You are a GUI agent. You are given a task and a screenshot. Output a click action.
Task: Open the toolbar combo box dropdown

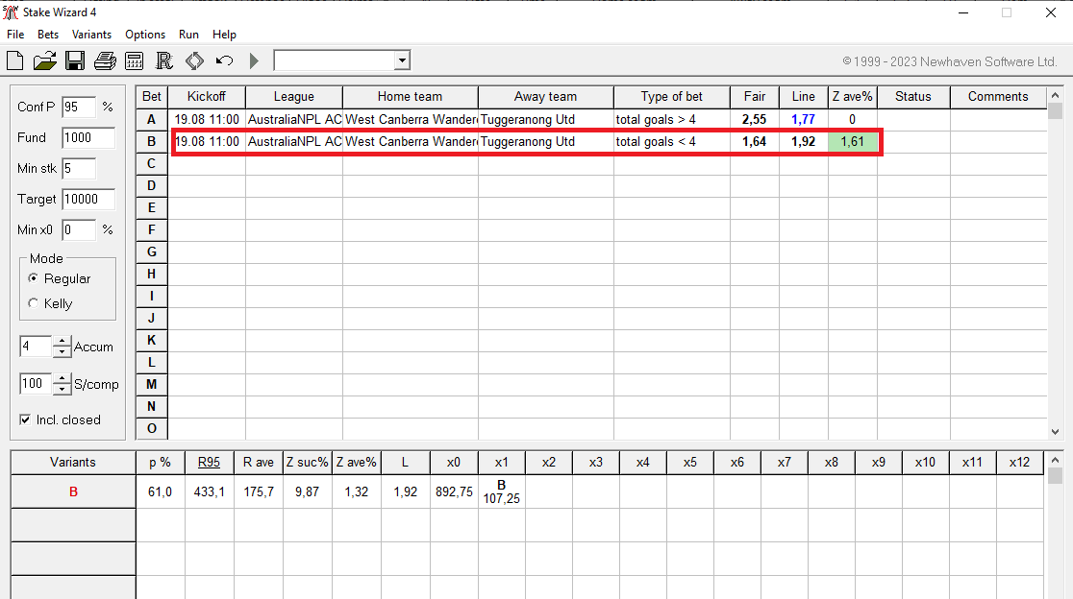[402, 60]
